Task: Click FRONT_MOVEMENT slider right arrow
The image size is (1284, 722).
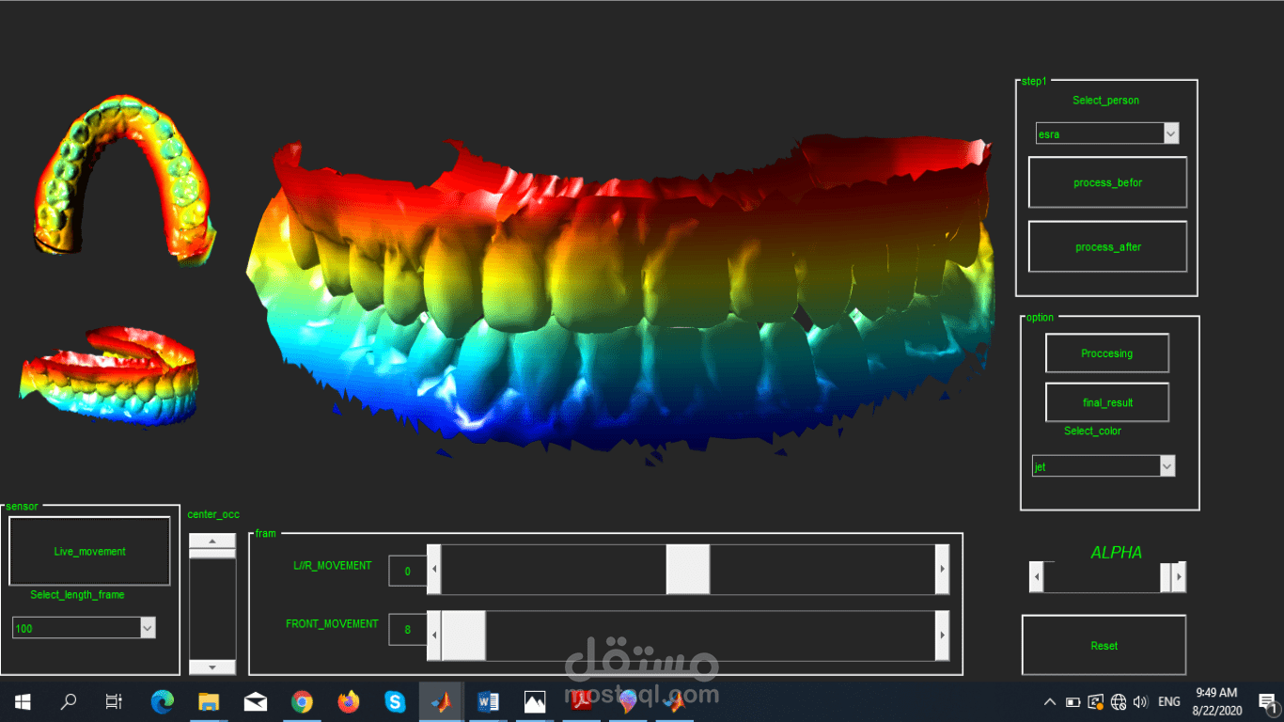Action: 942,636
